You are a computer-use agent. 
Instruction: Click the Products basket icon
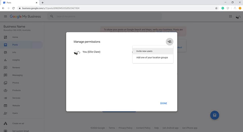tap(5, 91)
